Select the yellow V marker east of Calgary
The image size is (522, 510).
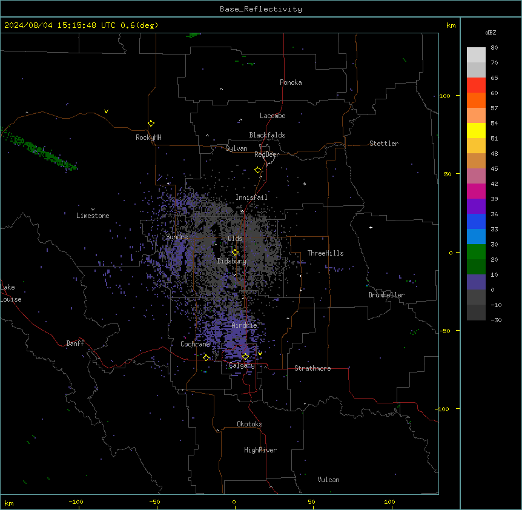tap(260, 354)
